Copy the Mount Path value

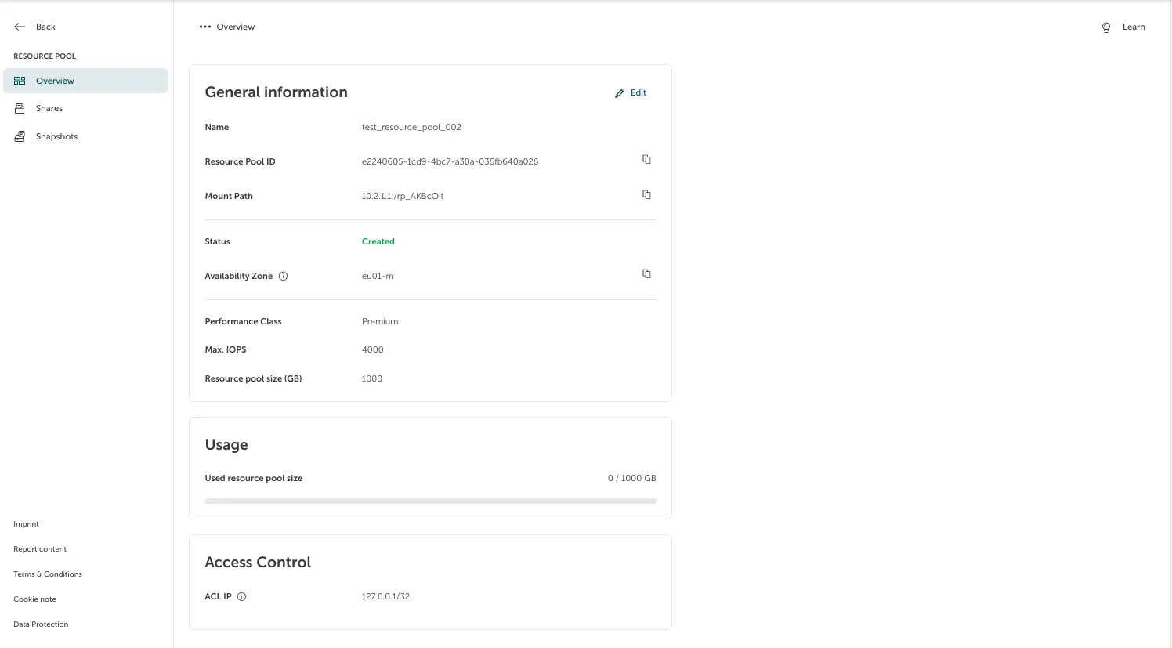pyautogui.click(x=646, y=195)
